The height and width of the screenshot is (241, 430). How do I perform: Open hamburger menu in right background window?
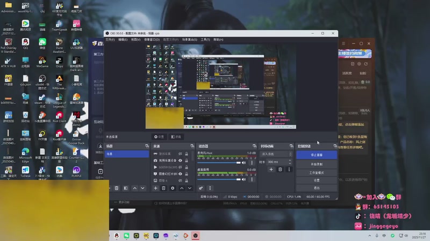pos(343,43)
